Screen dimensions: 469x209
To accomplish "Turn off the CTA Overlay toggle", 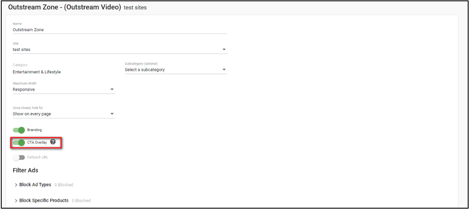I will point(19,143).
